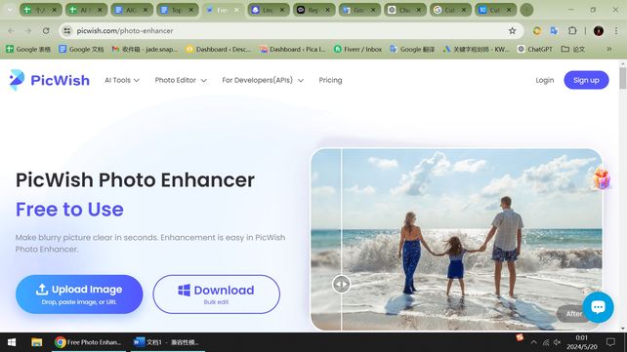Open the live chat bubble icon
627x352 pixels.
pos(598,307)
